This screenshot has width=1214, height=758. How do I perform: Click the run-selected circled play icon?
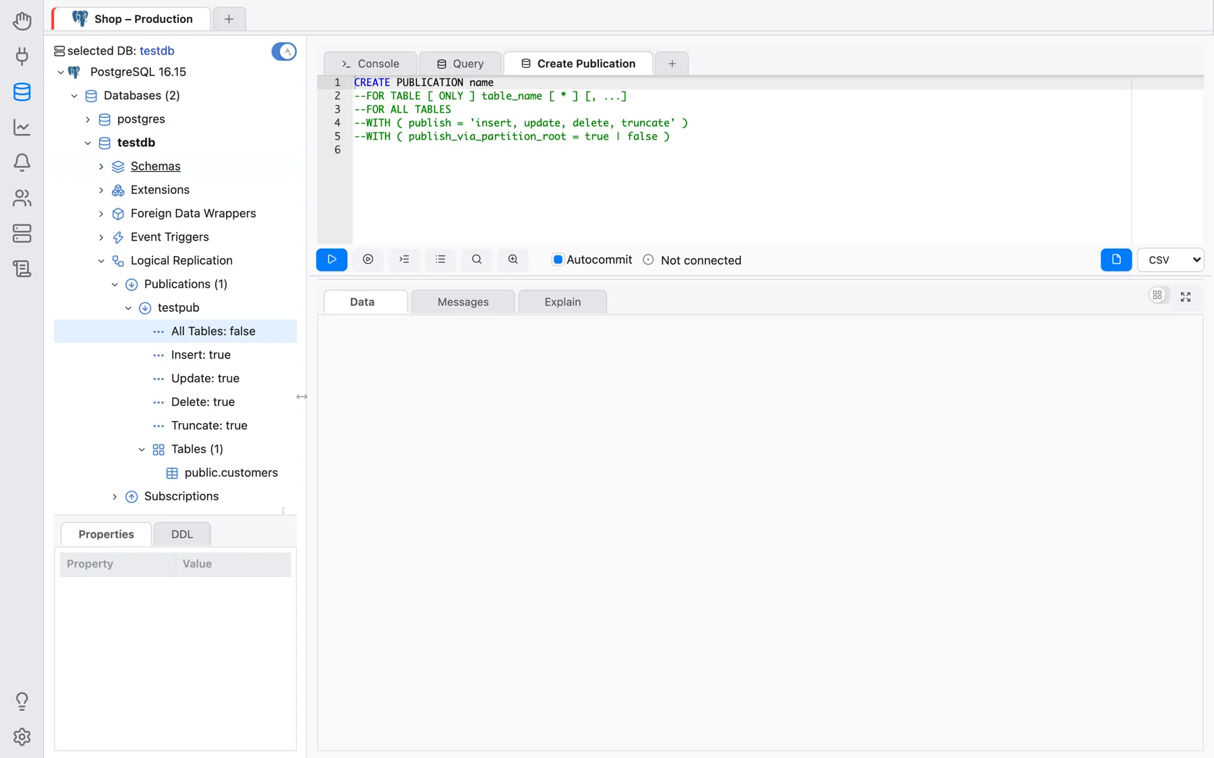pos(368,259)
